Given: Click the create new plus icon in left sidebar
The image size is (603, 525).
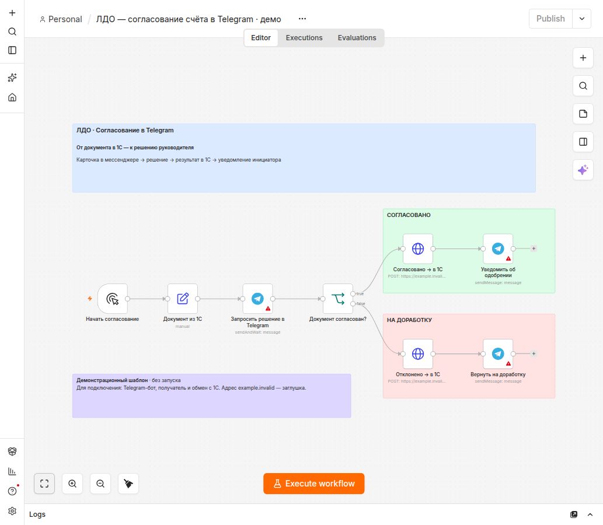Looking at the screenshot, I should [x=12, y=13].
